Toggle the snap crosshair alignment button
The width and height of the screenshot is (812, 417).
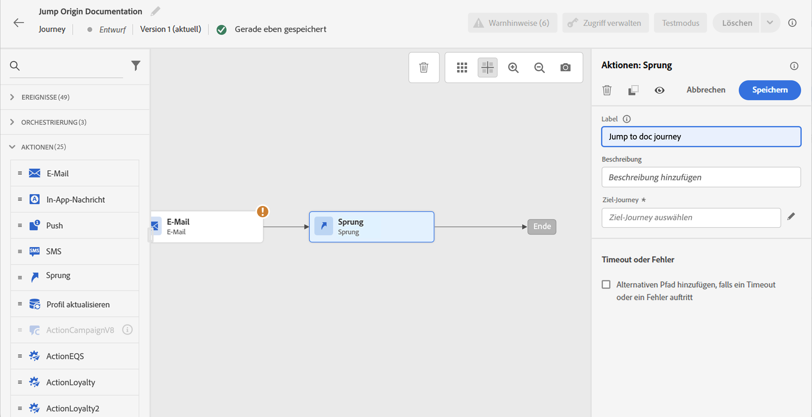tap(487, 67)
